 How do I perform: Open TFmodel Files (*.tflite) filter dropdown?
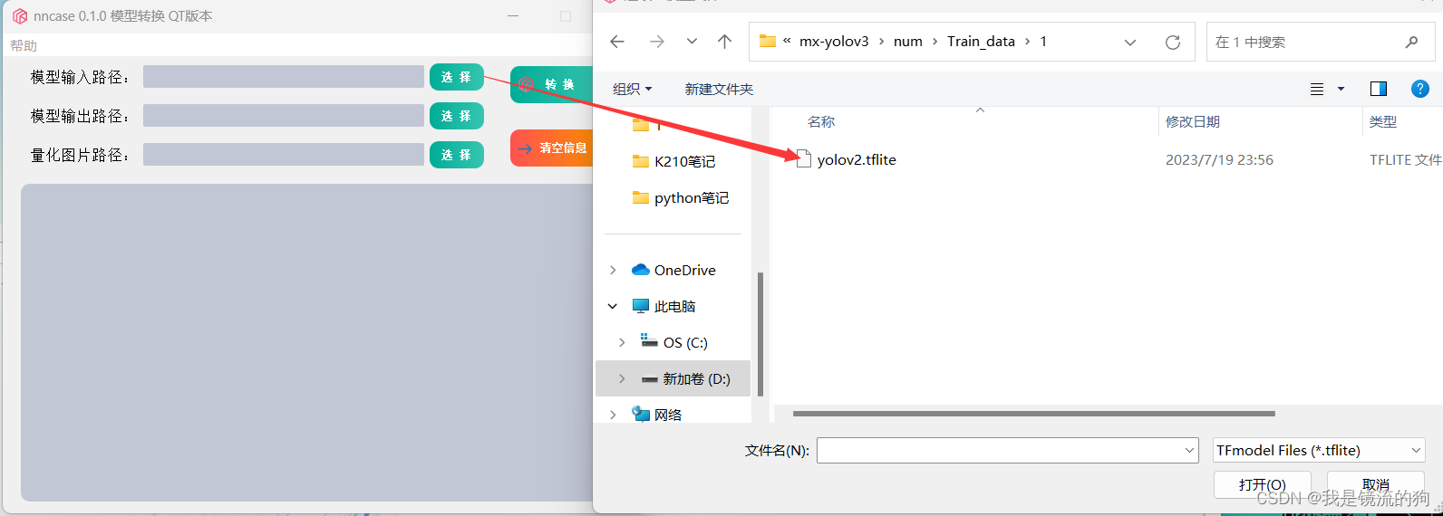point(1319,450)
